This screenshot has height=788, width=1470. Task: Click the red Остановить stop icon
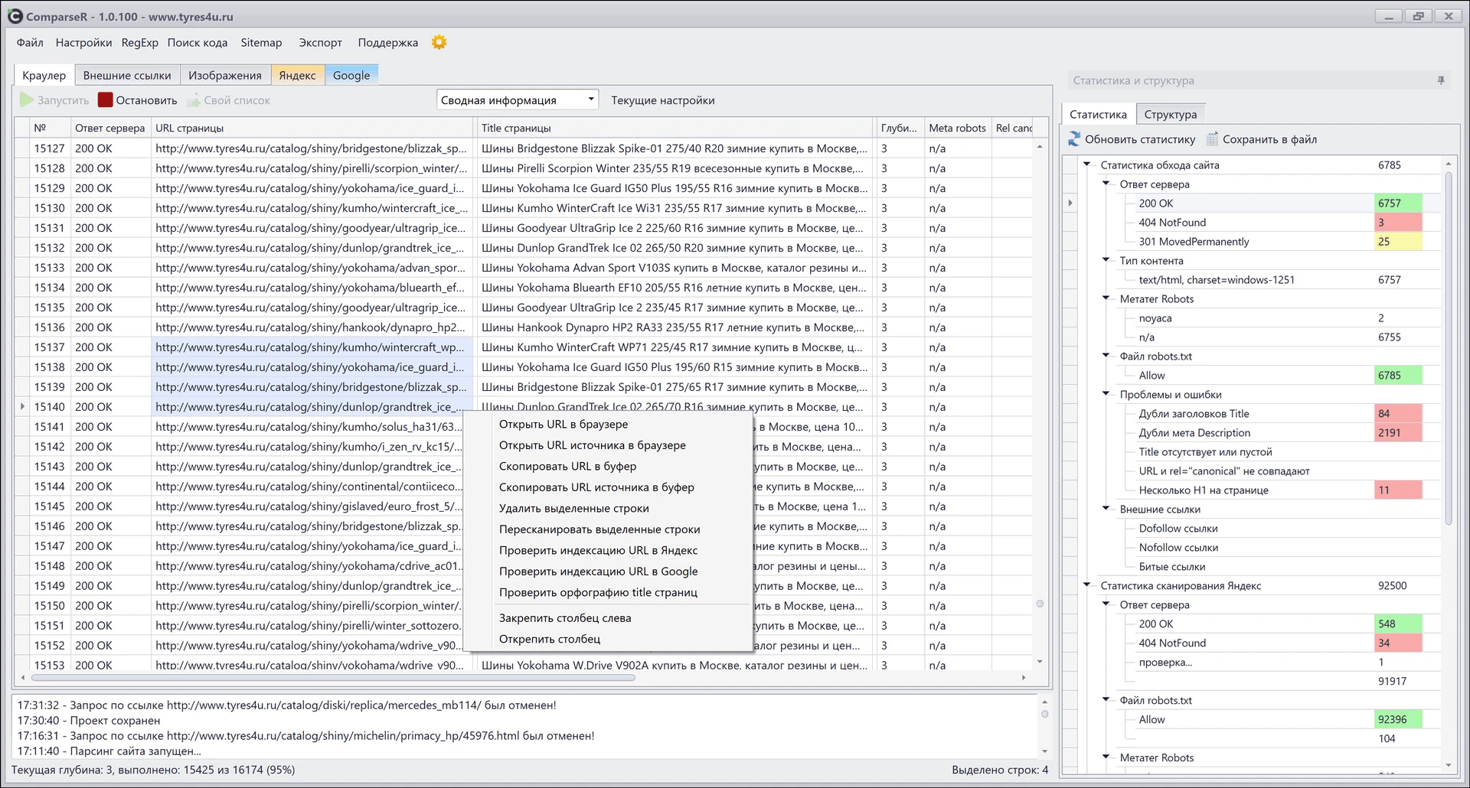(x=105, y=100)
